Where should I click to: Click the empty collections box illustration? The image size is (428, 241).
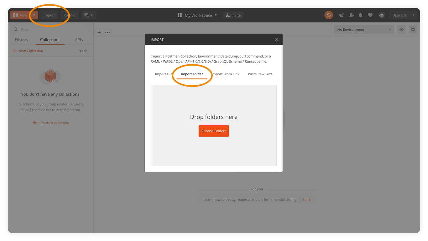[x=50, y=76]
